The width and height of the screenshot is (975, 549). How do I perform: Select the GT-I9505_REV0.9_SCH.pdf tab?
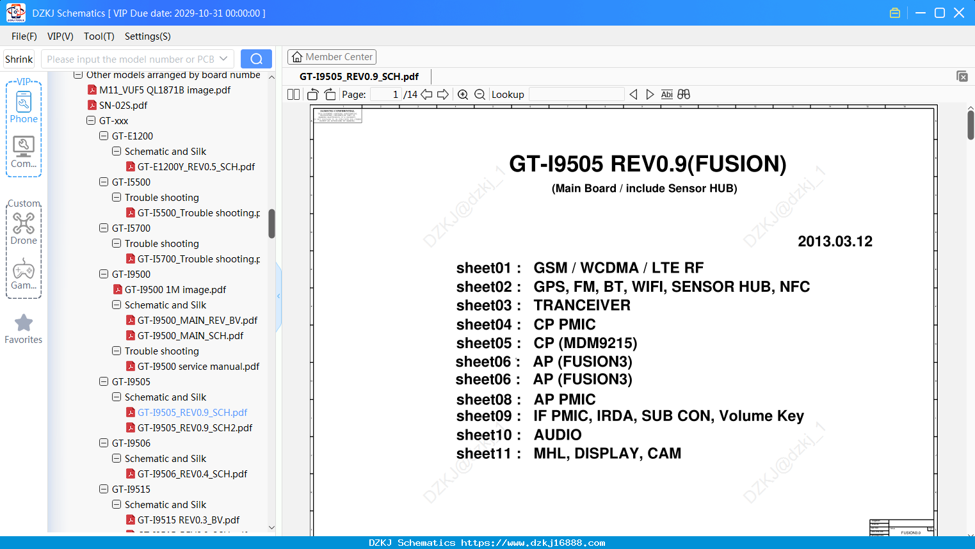coord(359,76)
